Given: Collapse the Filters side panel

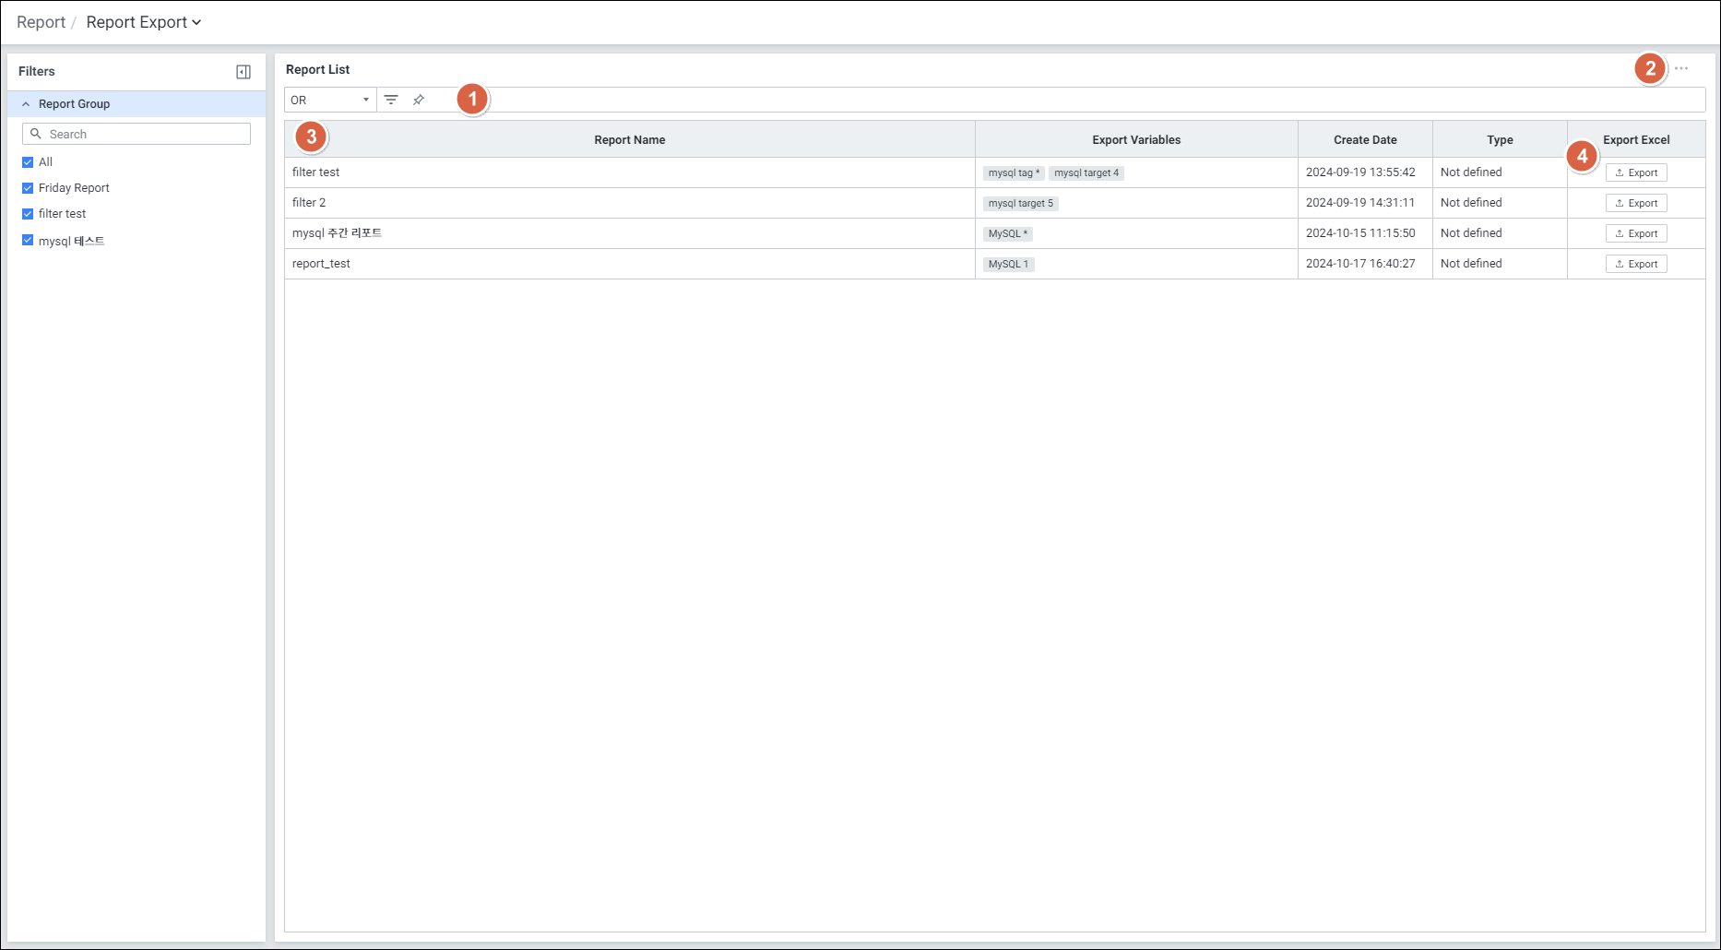Looking at the screenshot, I should 243,72.
